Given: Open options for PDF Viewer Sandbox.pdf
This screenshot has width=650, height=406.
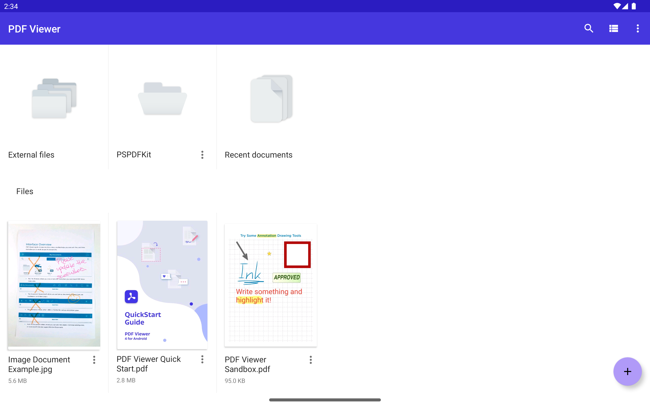Looking at the screenshot, I should (311, 360).
